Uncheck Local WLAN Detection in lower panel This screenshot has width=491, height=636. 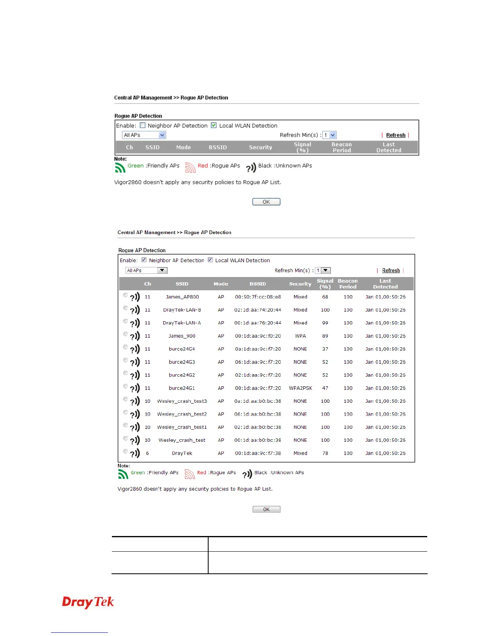coord(210,260)
